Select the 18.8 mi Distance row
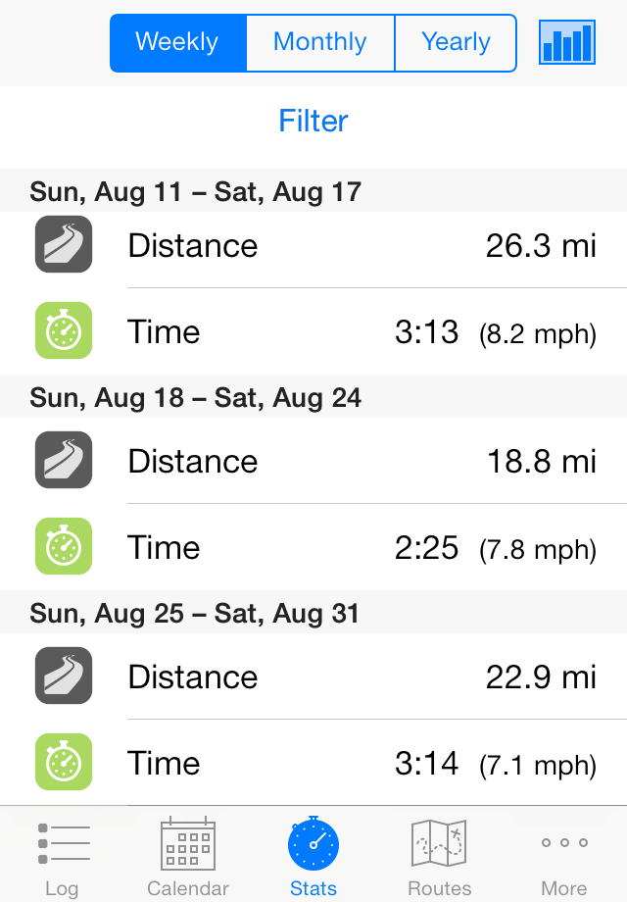 [313, 462]
